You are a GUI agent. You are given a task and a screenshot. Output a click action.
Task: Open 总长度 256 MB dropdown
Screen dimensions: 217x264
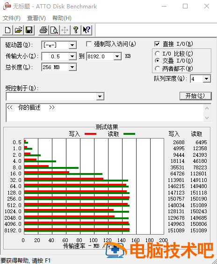click(x=72, y=67)
